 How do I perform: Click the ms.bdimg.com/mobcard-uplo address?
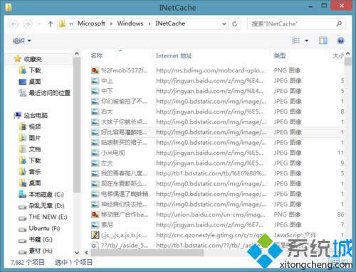(x=210, y=70)
